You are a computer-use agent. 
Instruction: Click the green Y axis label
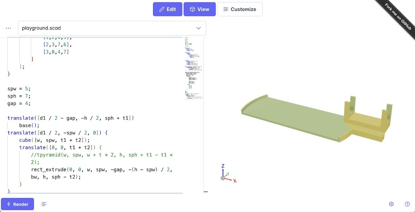[x=228, y=174]
